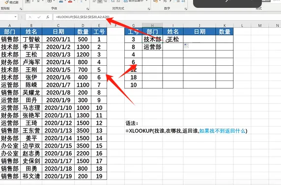Select column D header
The image size is (281, 185).
coord(83,26)
